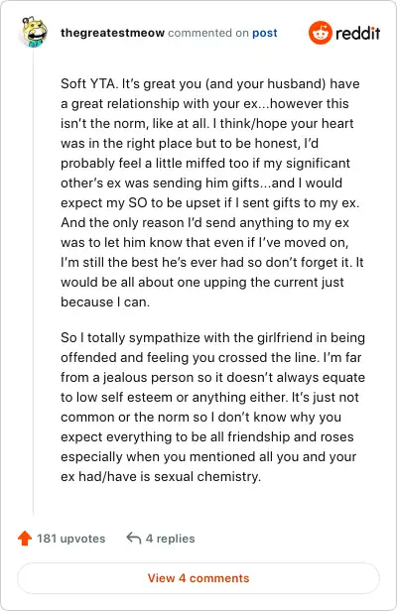Click the 181 upvotes count
Screen dimensions: 397x611
[71, 539]
